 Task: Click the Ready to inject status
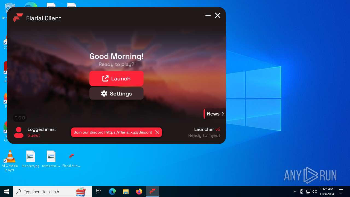point(204,135)
